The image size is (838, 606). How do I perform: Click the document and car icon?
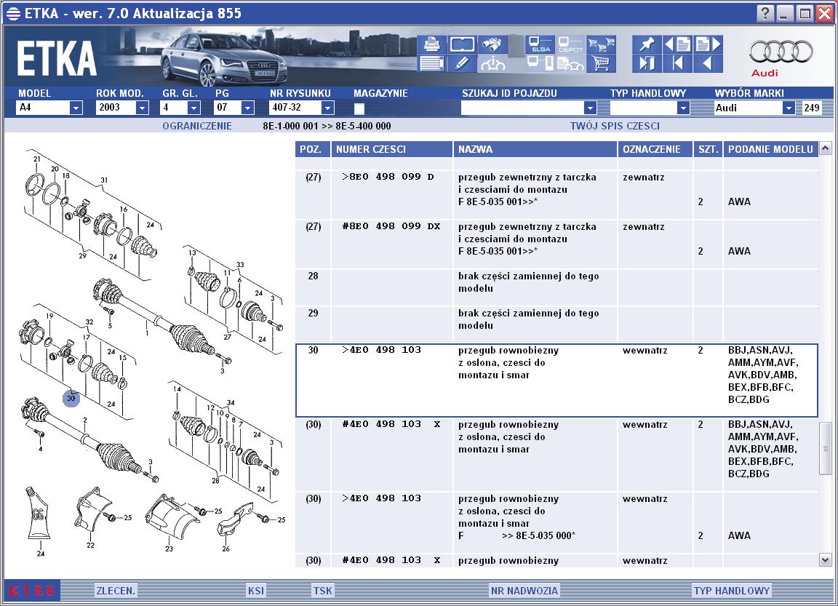571,63
